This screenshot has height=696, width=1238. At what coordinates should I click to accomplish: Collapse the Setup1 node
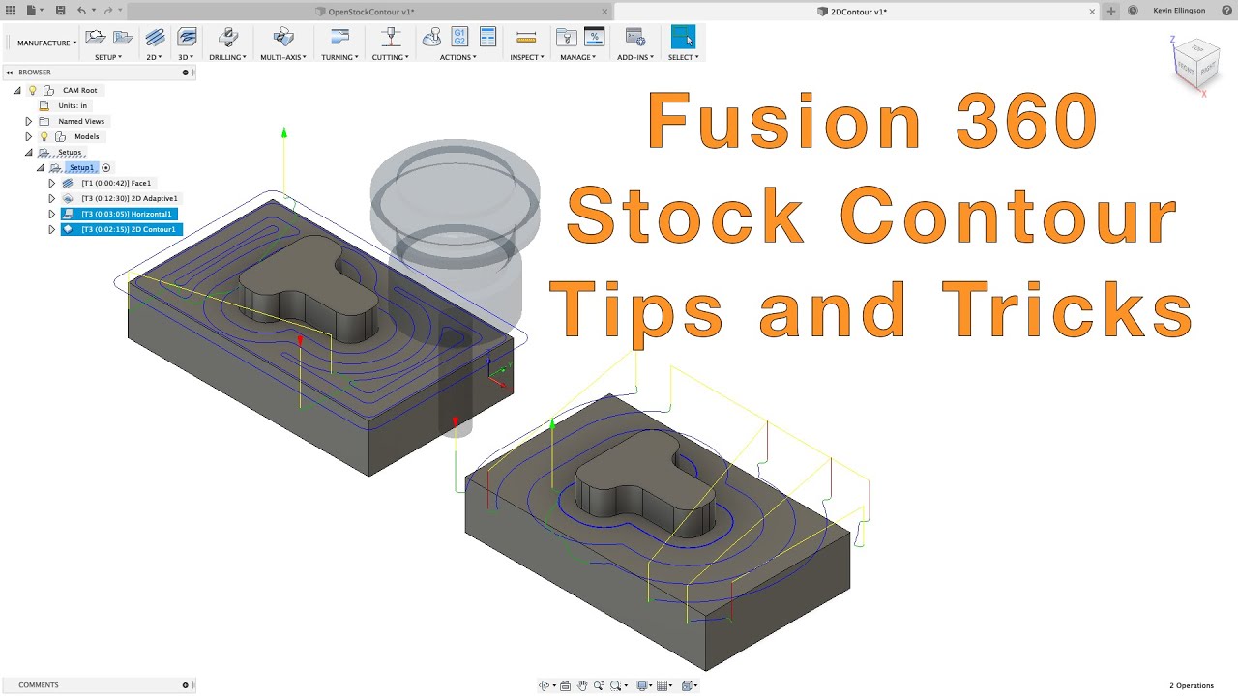[41, 167]
